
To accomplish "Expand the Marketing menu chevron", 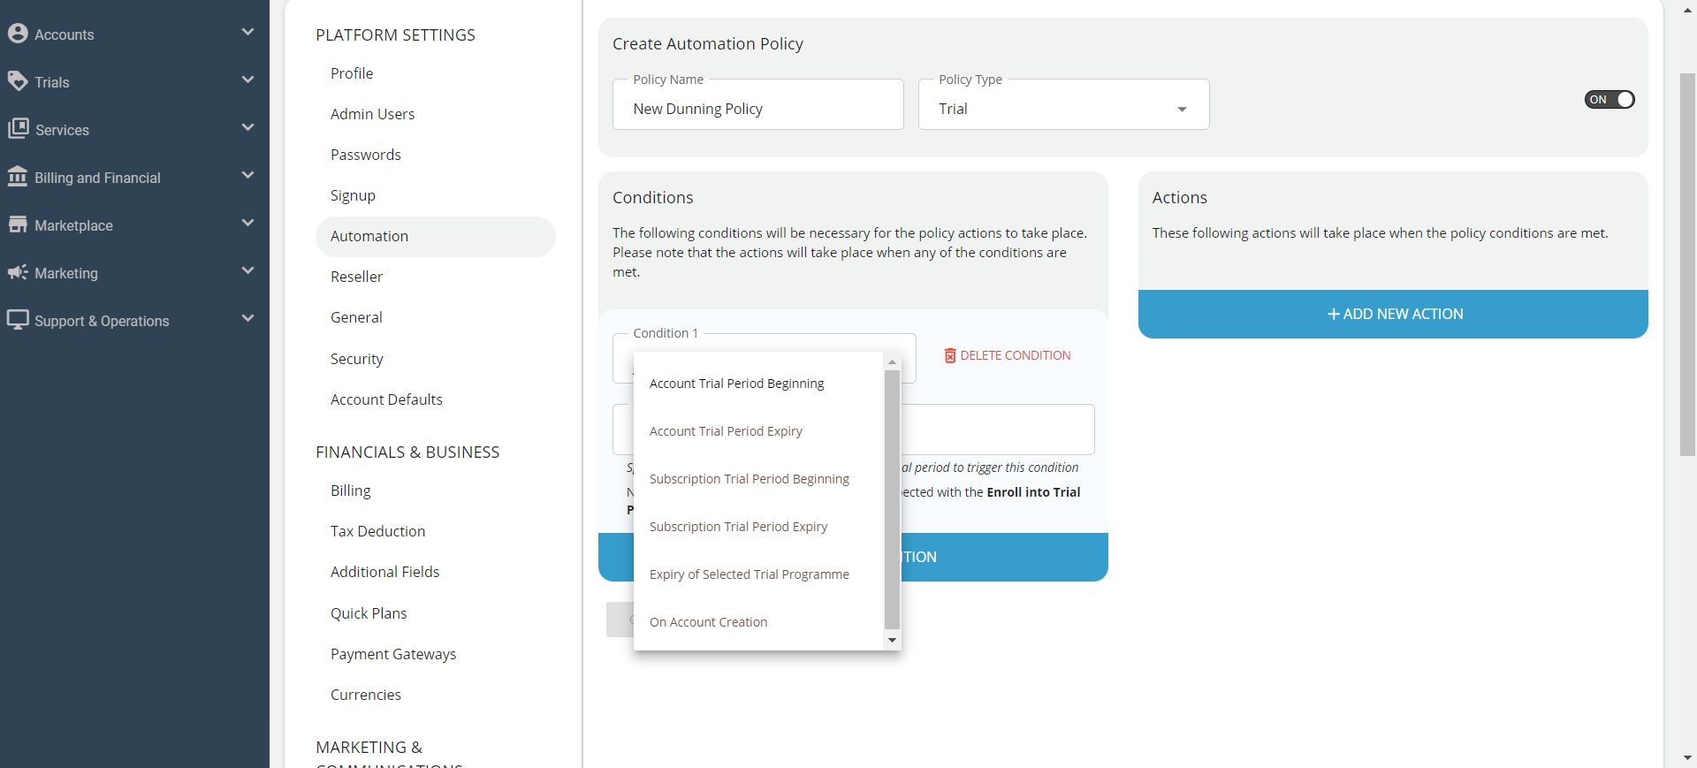I will click(x=247, y=271).
